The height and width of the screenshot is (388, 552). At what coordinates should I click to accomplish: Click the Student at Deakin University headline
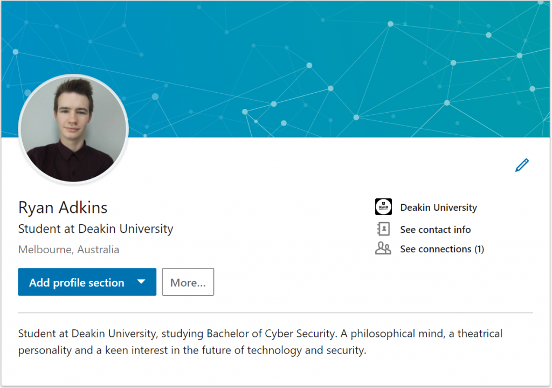coord(96,229)
